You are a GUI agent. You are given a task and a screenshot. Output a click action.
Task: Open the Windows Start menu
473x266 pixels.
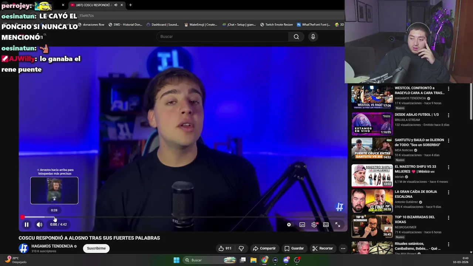click(176, 260)
